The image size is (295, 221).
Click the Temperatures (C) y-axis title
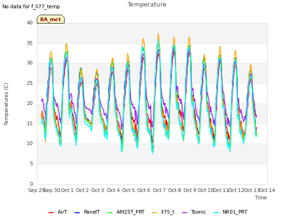pos(6,104)
